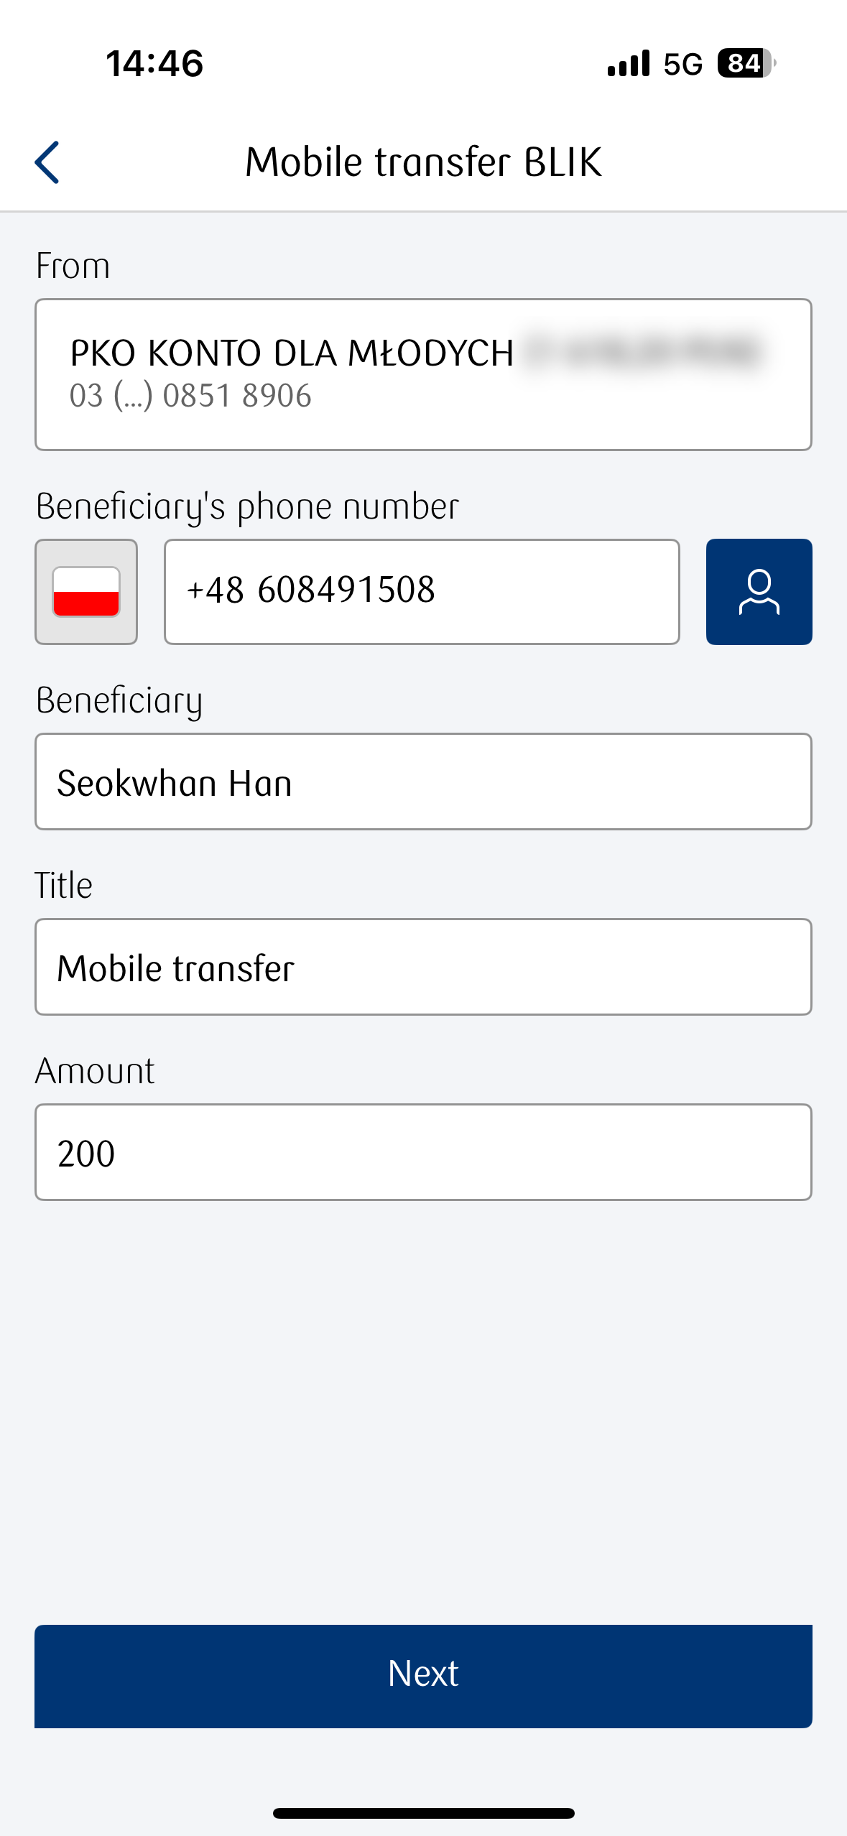
Task: Tap the Beneficiary's phone number label
Action: coord(247,506)
